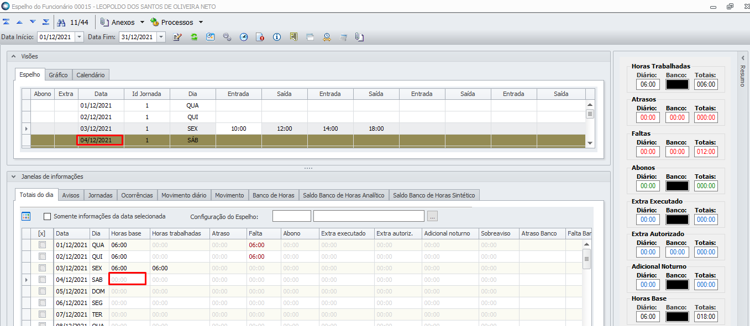
Task: Switch to the Calendário tab
Action: [91, 74]
